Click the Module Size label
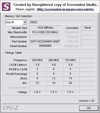This screenshot has height=113, width=100. click(19, 28)
